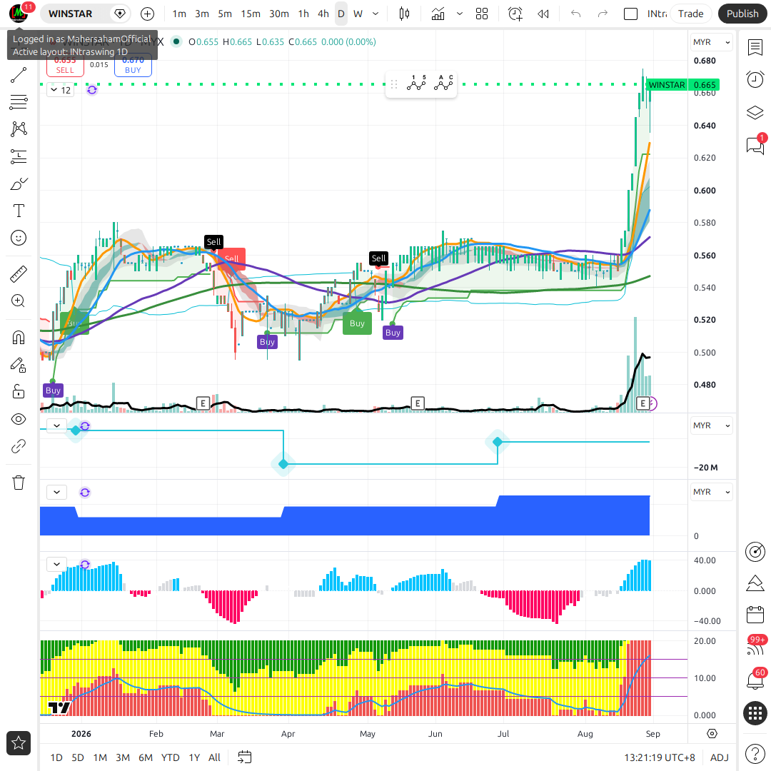Click the E earnings marker near June
This screenshot has height=771, width=771.
[x=418, y=403]
